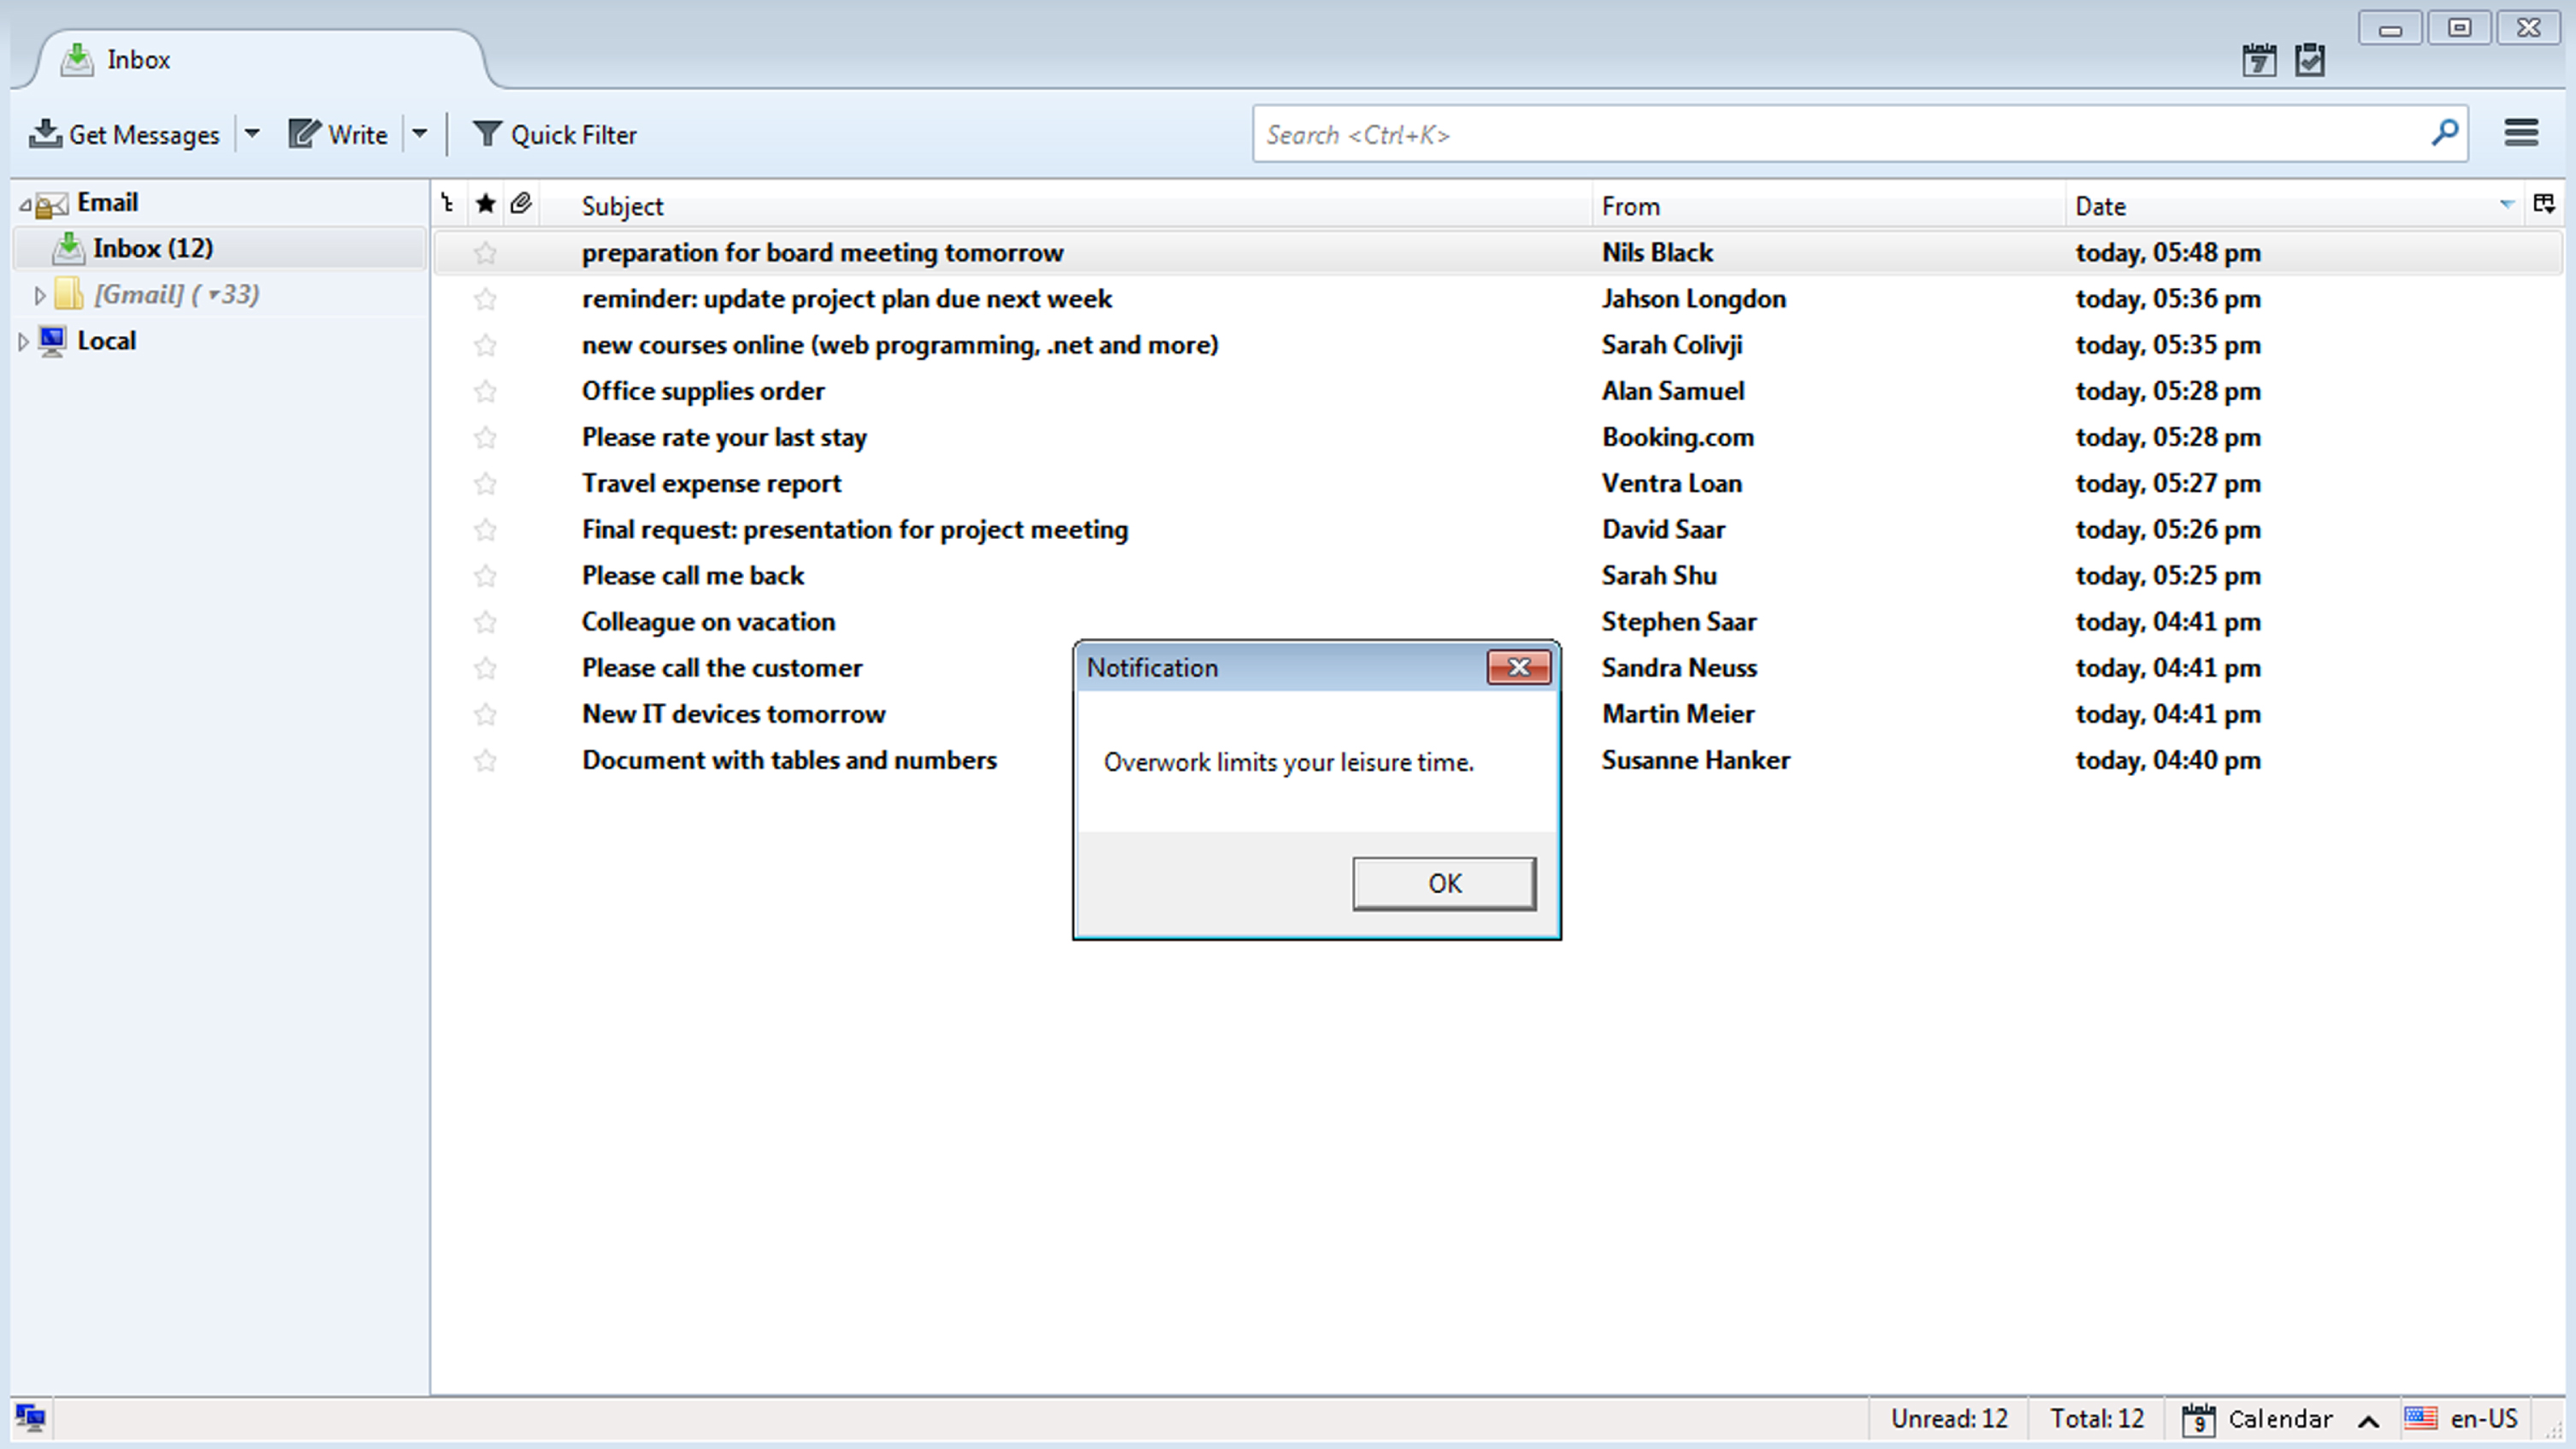Expand the Local account tree
Viewport: 2576px width, 1449px height.
point(23,342)
